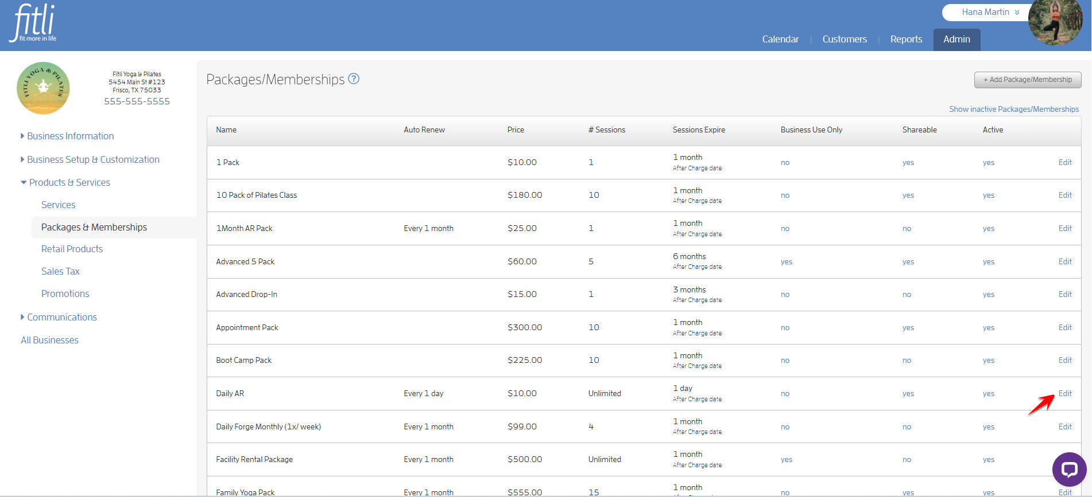Viewport: 1092px width, 497px height.
Task: Click Business Use Only 'yes' for Advanced 5 Pack
Action: (x=787, y=261)
